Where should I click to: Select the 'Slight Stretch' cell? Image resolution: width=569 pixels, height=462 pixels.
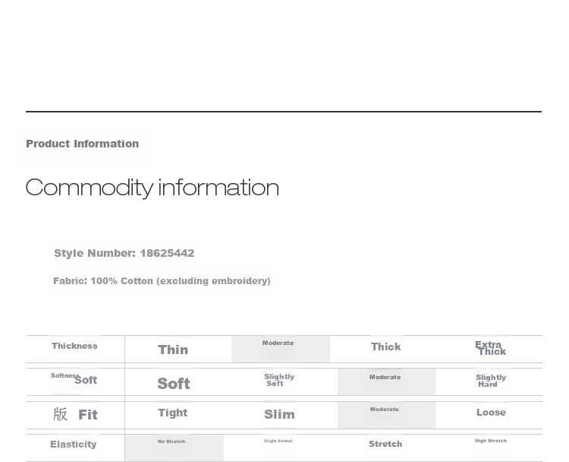tap(278, 441)
